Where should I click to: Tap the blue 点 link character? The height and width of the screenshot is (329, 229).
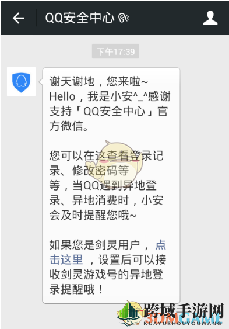click(161, 245)
